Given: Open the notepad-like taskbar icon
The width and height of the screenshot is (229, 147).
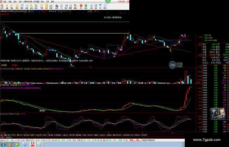Looking at the screenshot, I should tap(40, 145).
